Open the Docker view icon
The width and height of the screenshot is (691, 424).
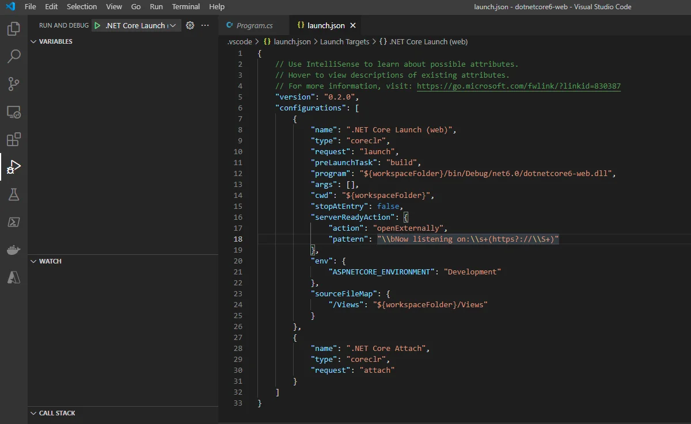click(x=14, y=250)
